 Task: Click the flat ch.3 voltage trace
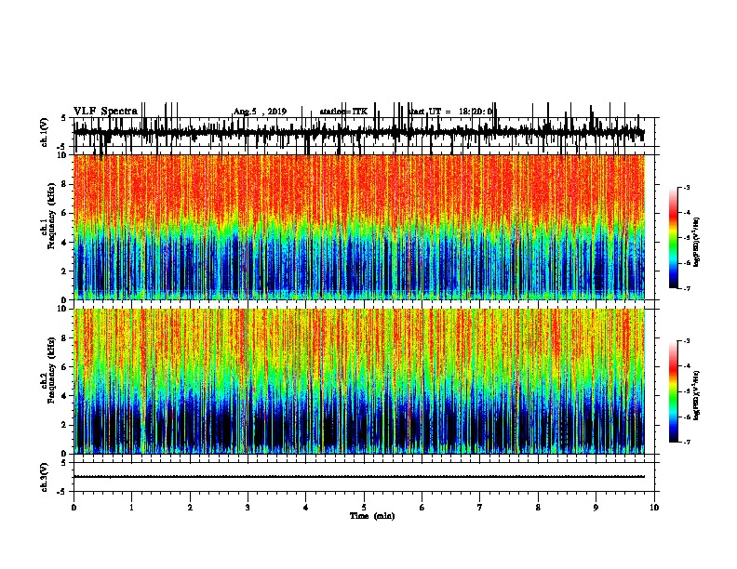tap(359, 477)
